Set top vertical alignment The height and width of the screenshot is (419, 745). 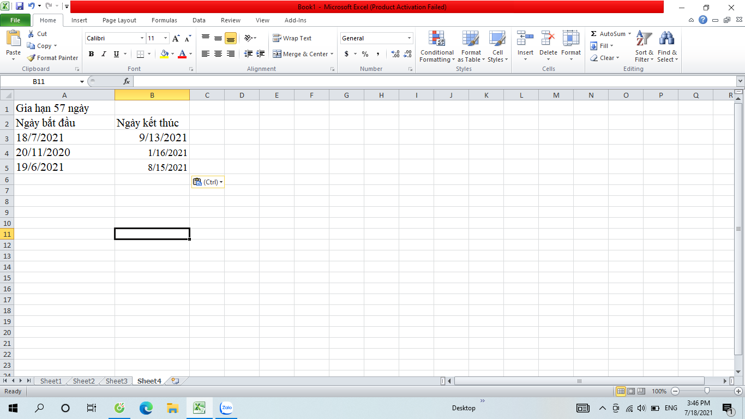point(206,38)
